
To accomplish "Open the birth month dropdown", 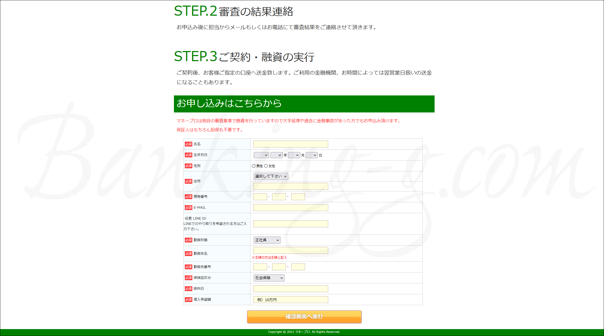I will pos(294,155).
